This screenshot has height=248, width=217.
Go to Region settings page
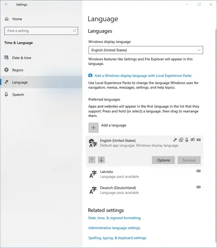41,70
